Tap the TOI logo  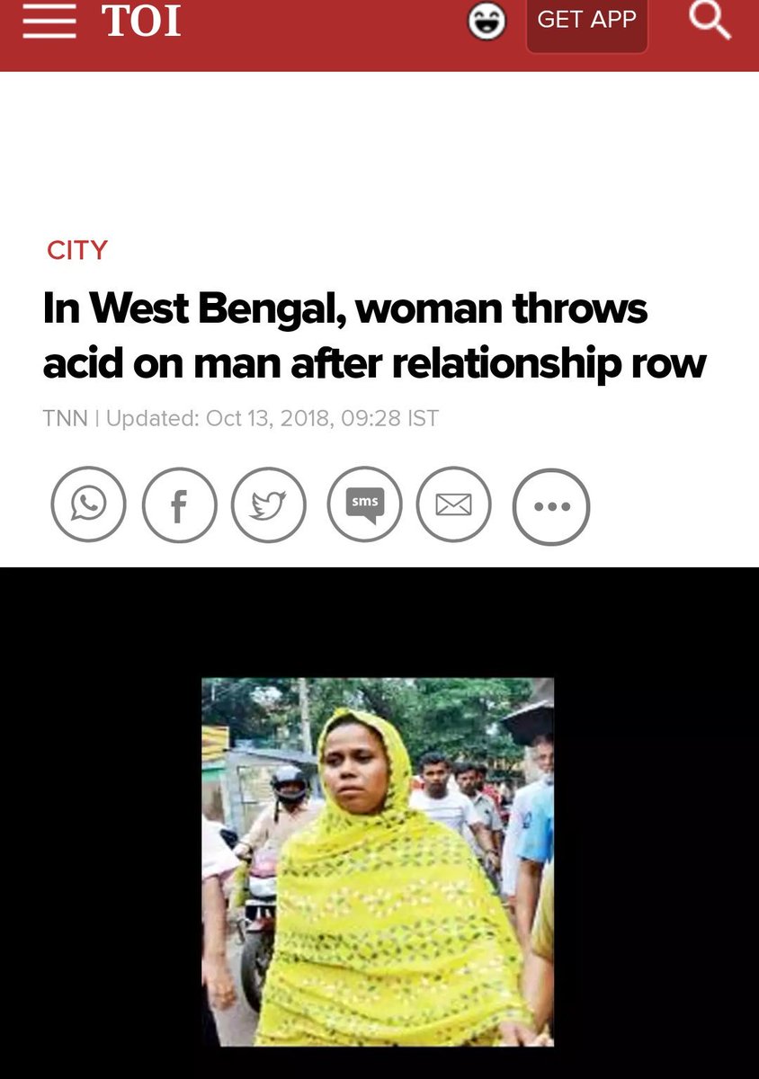(x=141, y=21)
